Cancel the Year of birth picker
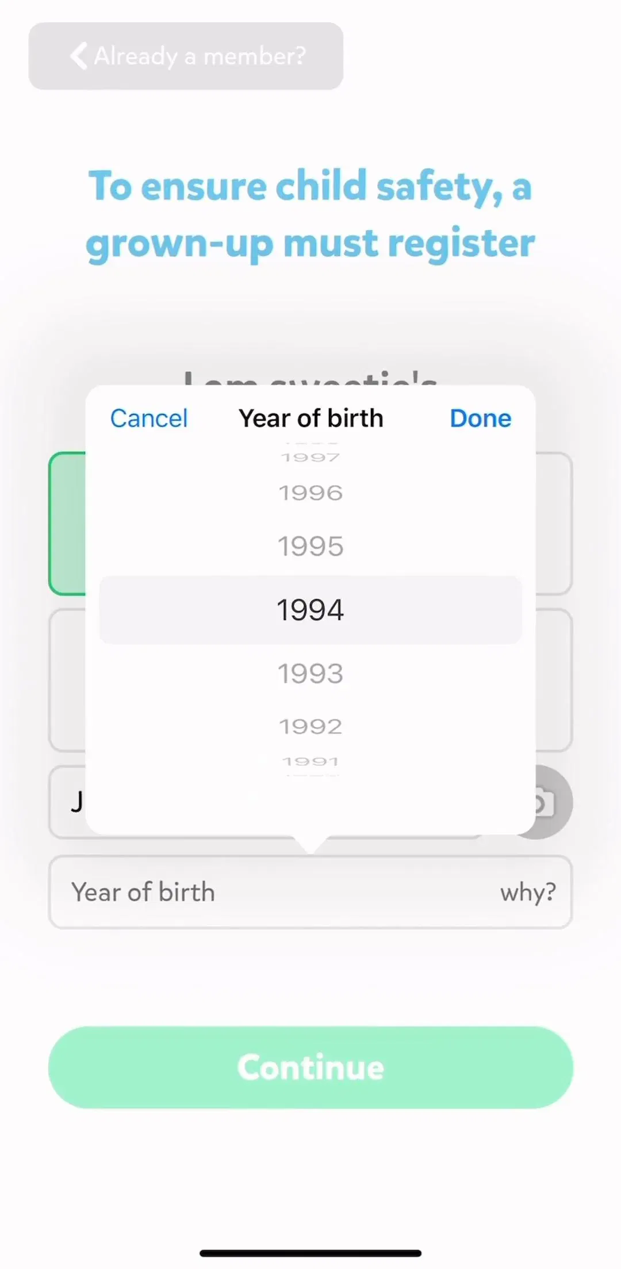621x1269 pixels. coord(149,418)
